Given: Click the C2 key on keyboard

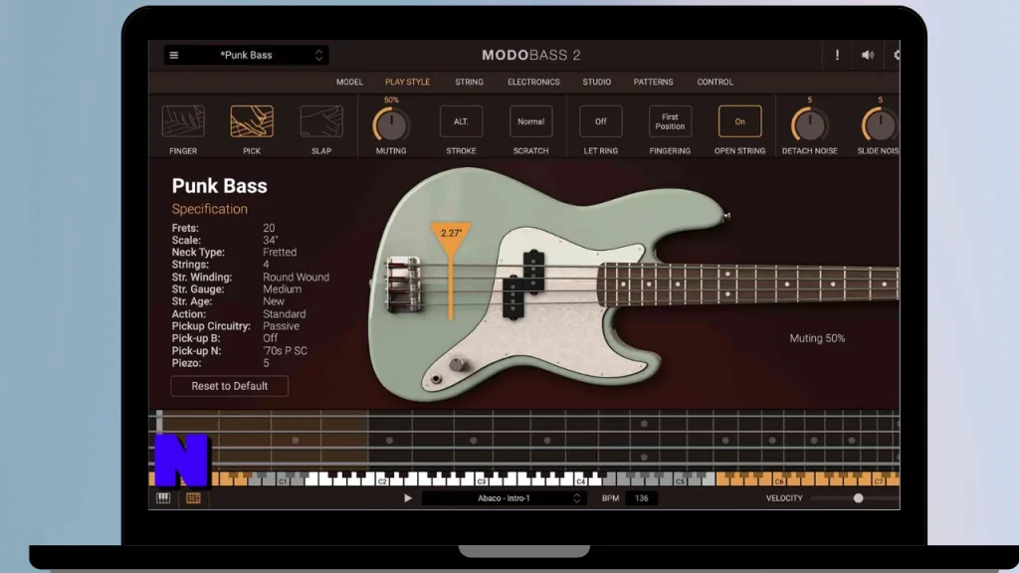Looking at the screenshot, I should coord(382,481).
